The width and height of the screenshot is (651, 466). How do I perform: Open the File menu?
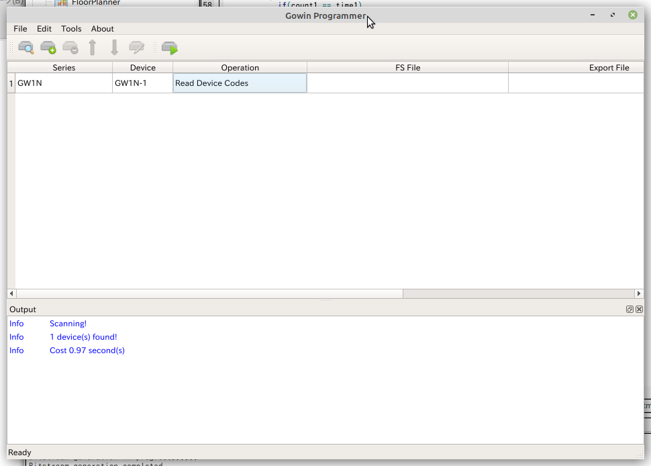click(20, 29)
